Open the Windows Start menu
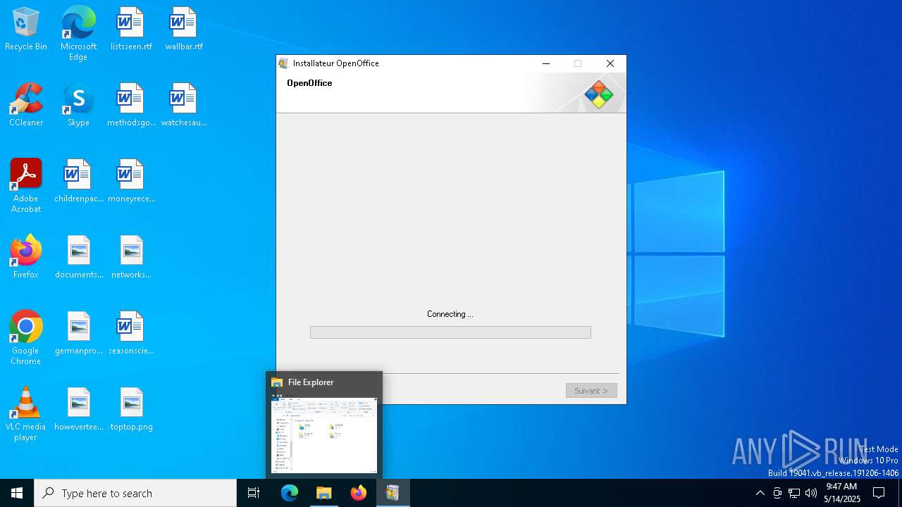This screenshot has width=902, height=507. pos(17,493)
